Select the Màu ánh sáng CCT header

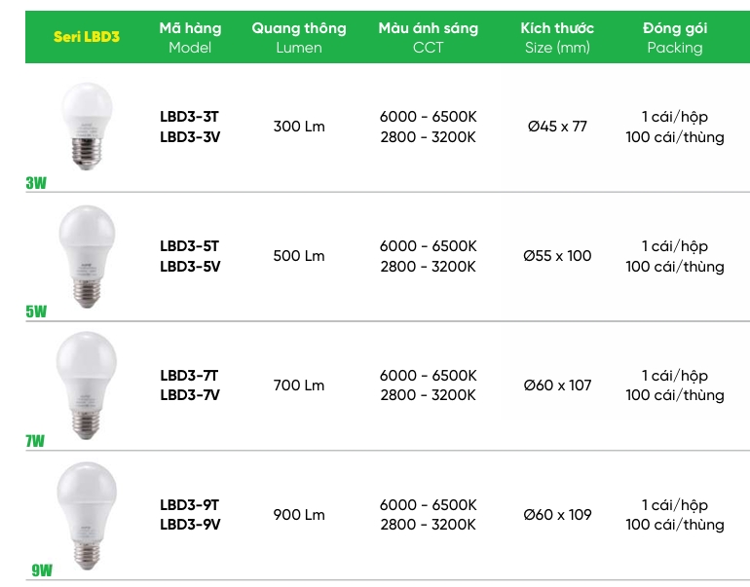[x=428, y=38]
